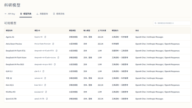Click Atria-Dawn-Preview's 科学推理 capability
This screenshot has height=108, width=192.
(115, 44)
